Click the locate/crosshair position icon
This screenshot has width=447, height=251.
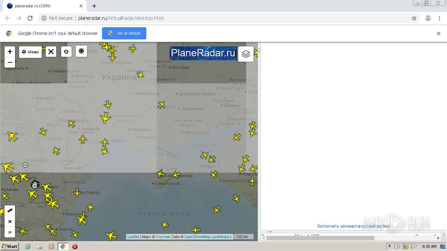coord(66,52)
